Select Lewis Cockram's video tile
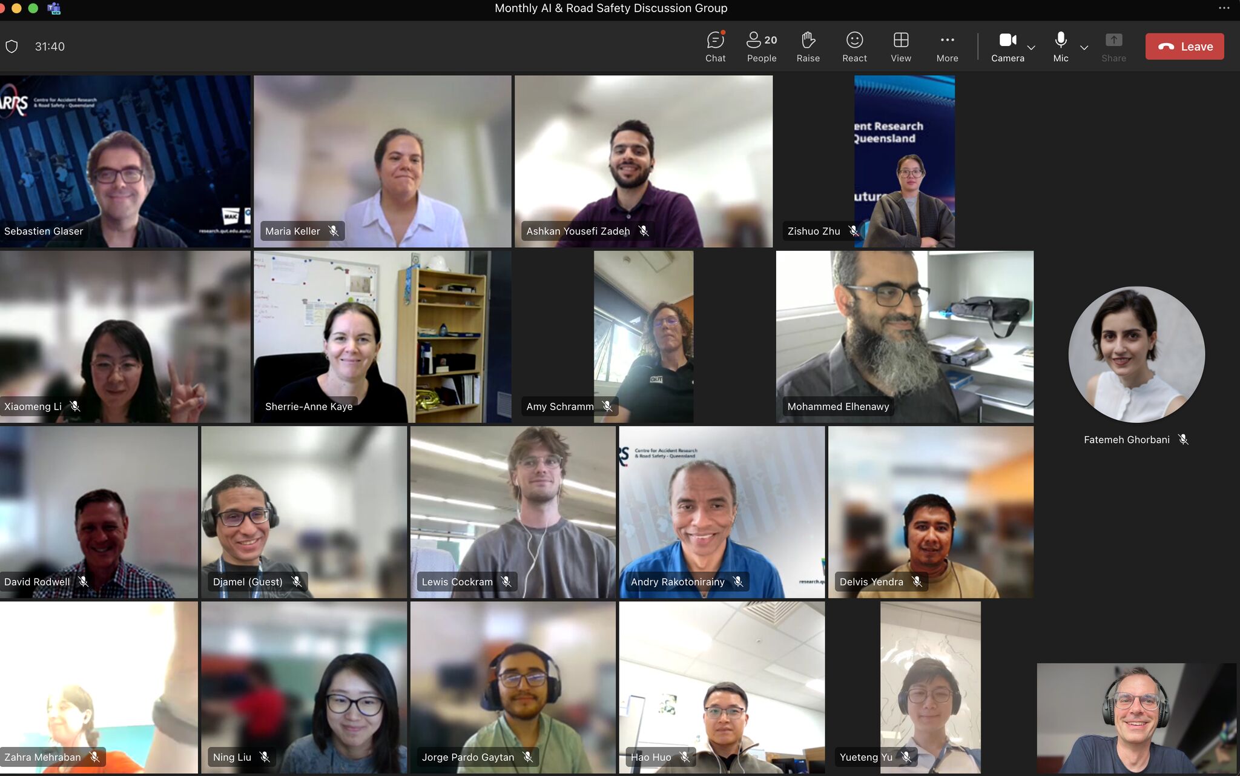The image size is (1240, 776). point(513,512)
